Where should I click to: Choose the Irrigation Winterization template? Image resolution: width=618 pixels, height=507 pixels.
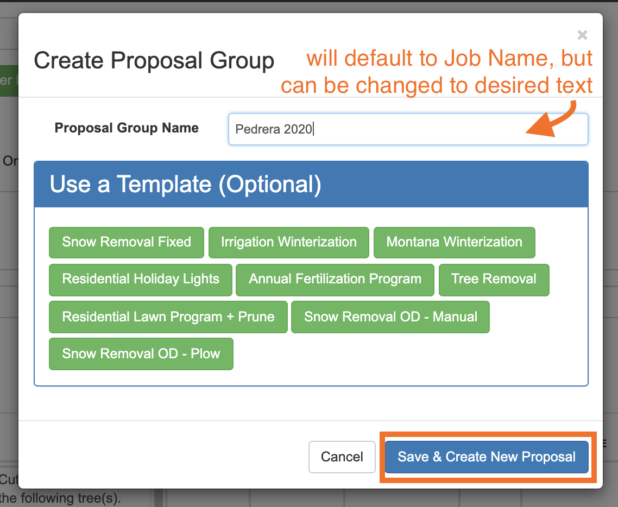pyautogui.click(x=289, y=242)
